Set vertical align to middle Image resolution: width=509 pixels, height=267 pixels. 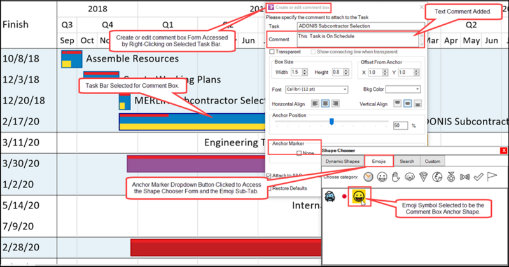click(x=407, y=104)
